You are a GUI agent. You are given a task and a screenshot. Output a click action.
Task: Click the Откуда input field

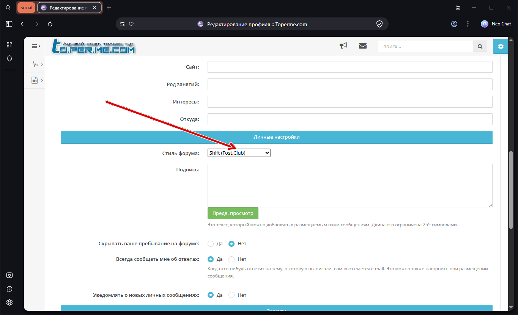point(350,119)
